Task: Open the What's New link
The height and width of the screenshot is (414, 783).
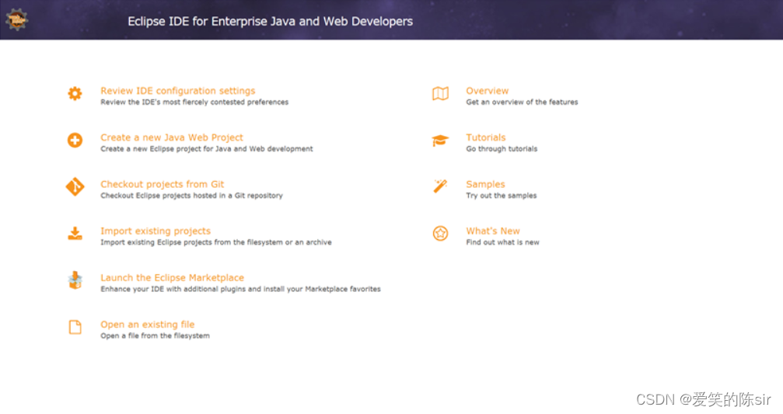Action: pyautogui.click(x=493, y=231)
